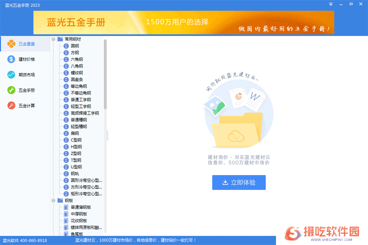
Task: Click icon beside T型钢
Action: click(x=66, y=160)
